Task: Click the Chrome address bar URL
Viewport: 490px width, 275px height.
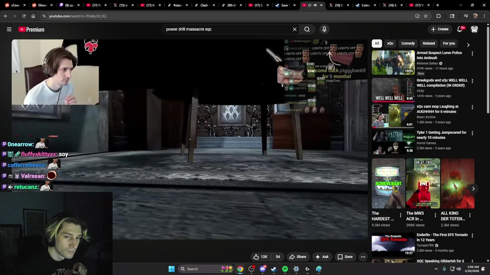Action: [78, 16]
